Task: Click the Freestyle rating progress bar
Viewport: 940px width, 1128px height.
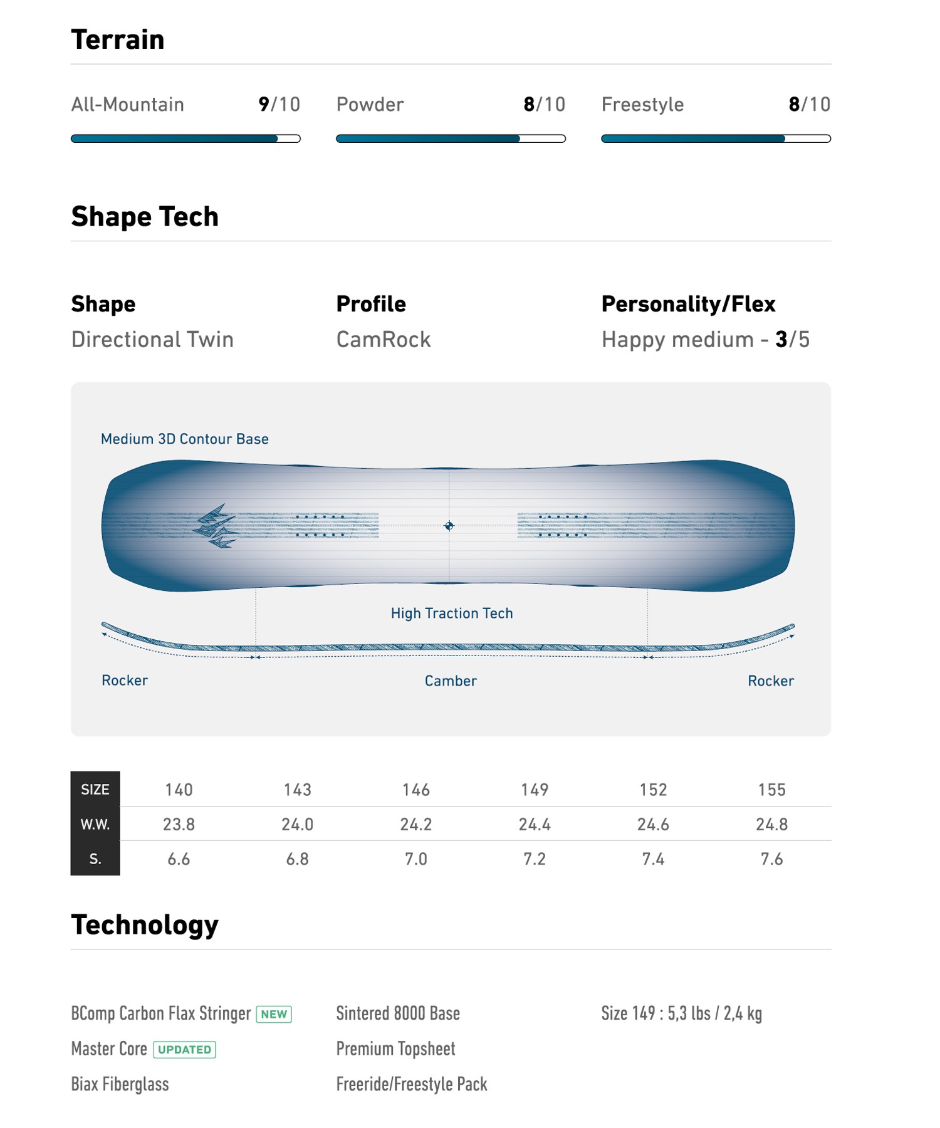Action: click(716, 138)
